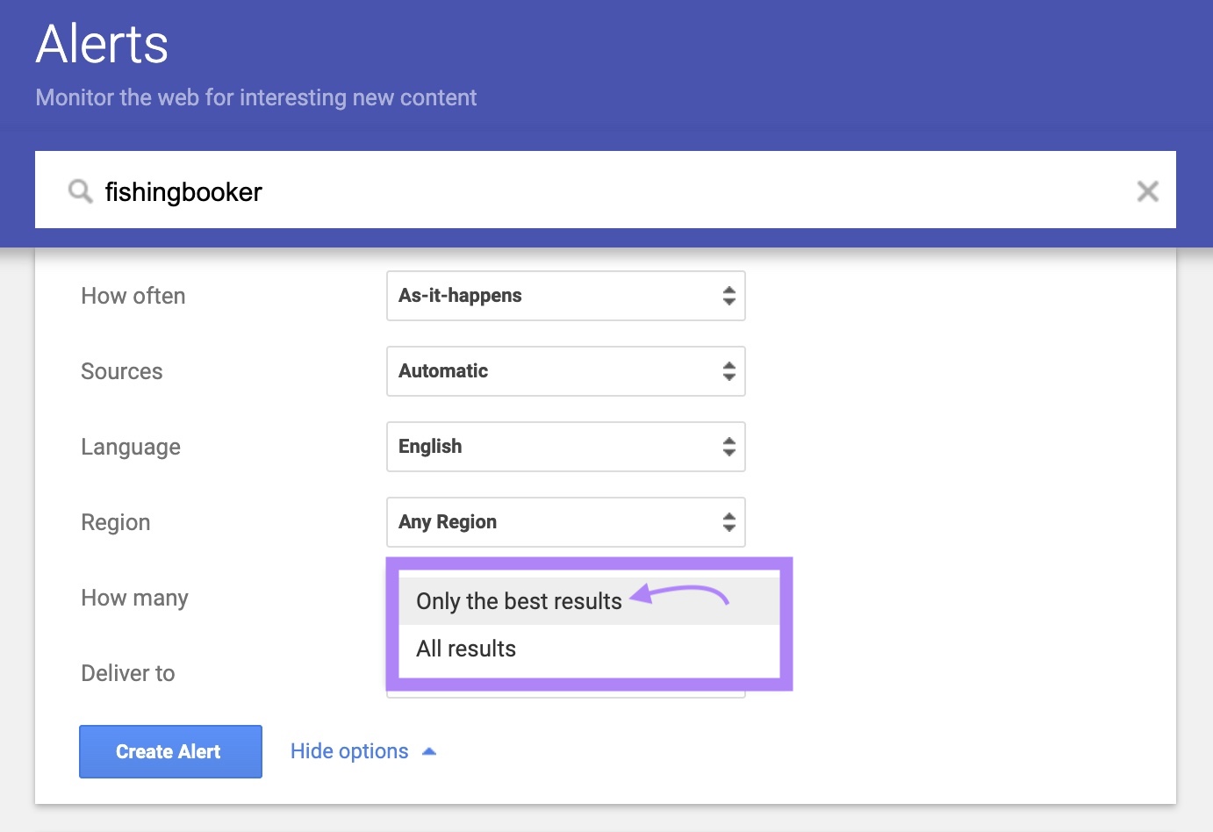Viewport: 1213px width, 832px height.
Task: Collapse options via Hide options link
Action: click(348, 750)
